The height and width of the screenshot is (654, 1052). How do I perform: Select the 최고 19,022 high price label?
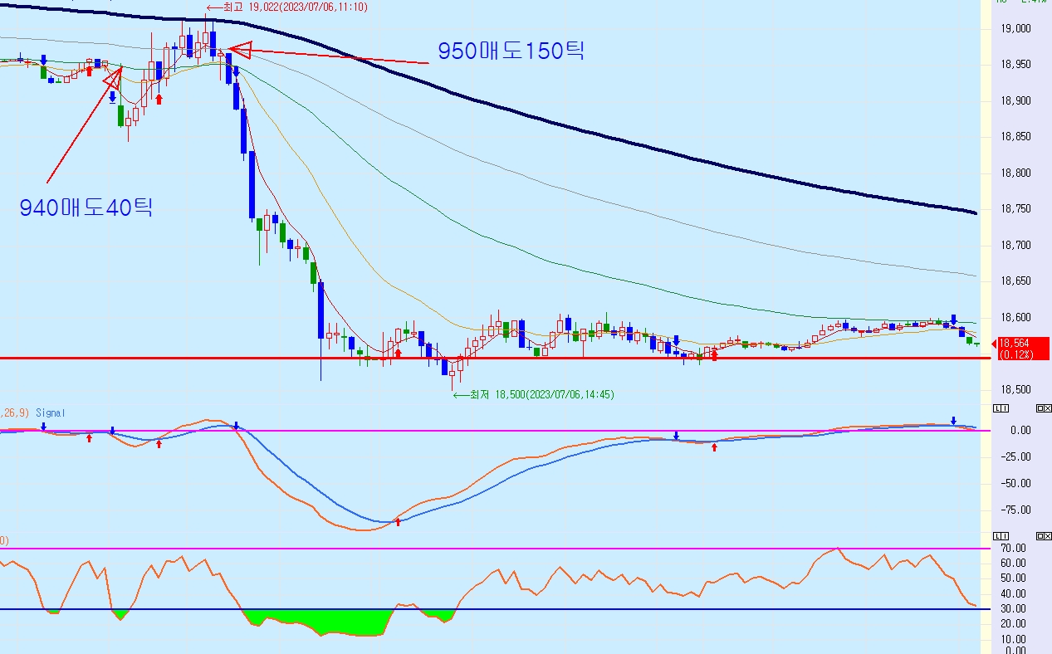pos(287,7)
